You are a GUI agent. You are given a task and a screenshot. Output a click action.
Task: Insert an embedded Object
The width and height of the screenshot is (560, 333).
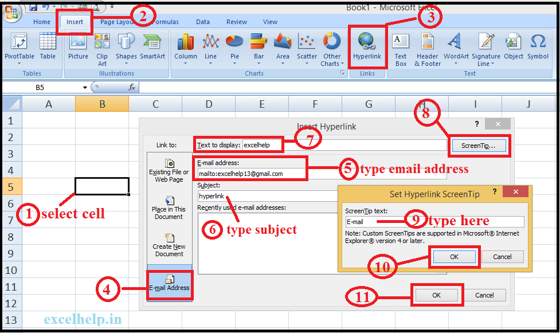pos(514,49)
